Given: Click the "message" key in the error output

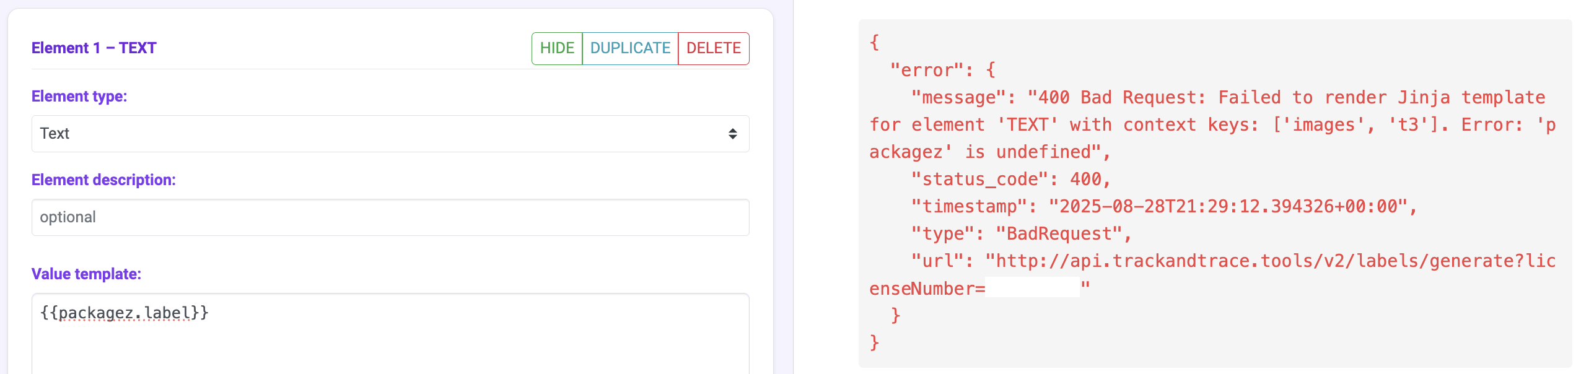Looking at the screenshot, I should (958, 98).
